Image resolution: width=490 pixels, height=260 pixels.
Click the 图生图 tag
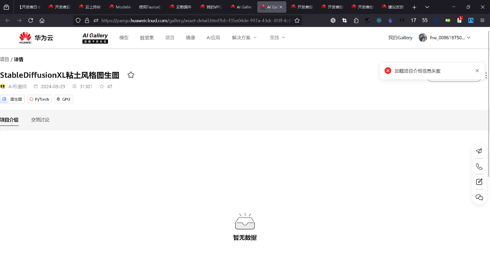tap(12, 99)
